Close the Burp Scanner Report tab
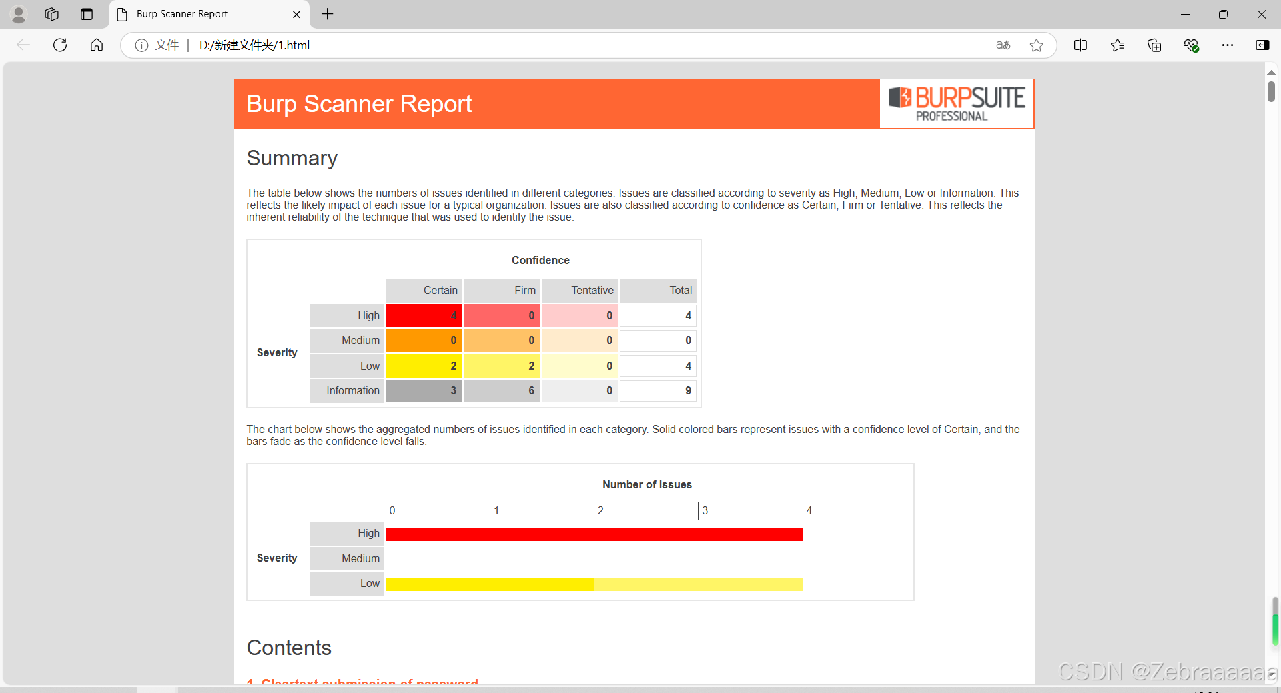 pos(296,14)
